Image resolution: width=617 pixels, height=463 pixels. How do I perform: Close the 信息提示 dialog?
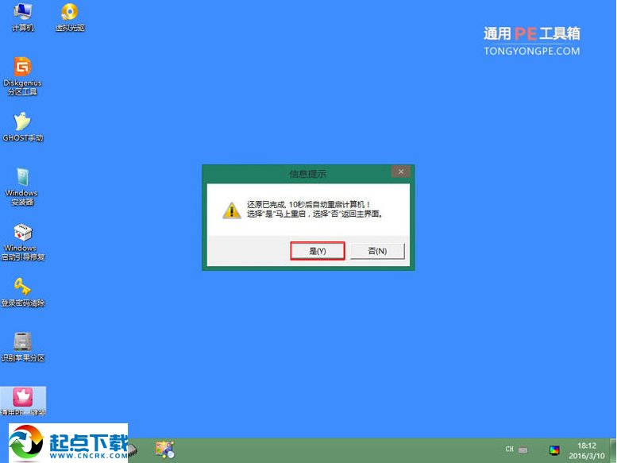401,172
